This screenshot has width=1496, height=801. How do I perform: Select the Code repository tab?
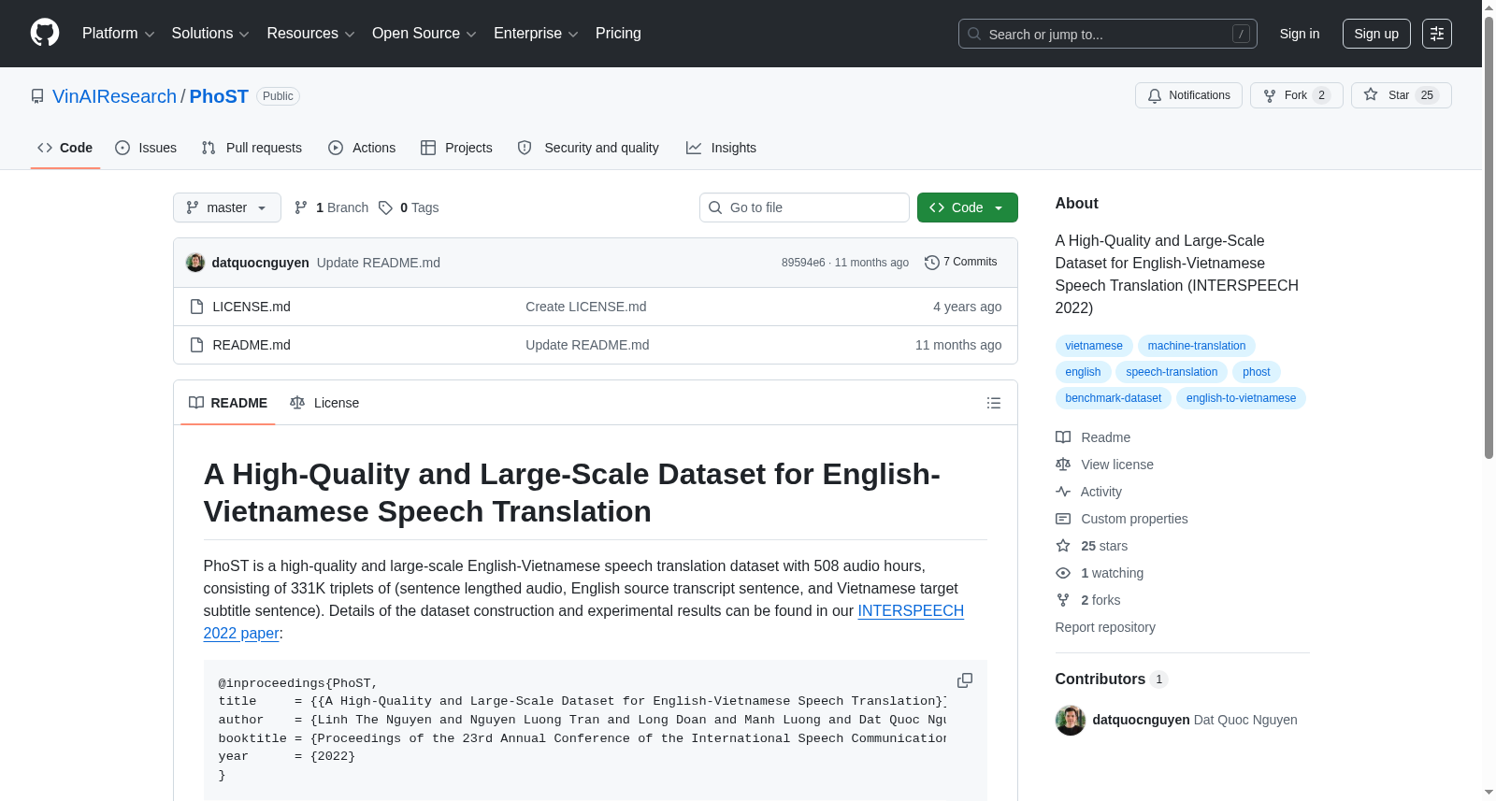click(x=65, y=148)
